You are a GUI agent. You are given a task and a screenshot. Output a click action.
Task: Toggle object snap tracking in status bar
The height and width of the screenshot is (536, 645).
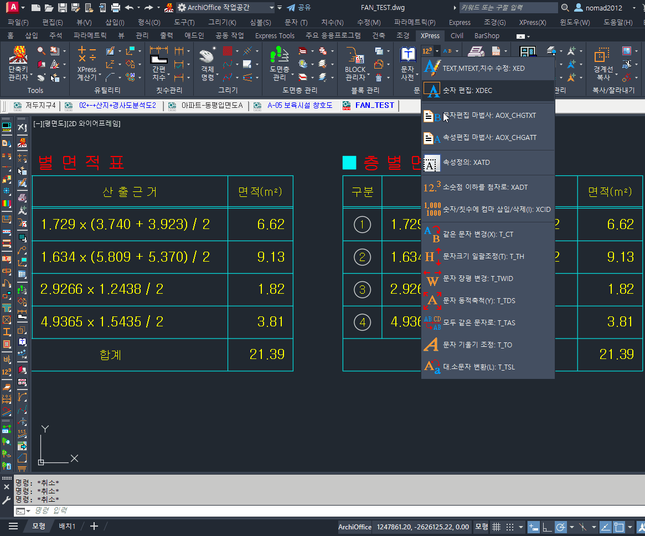click(606, 527)
